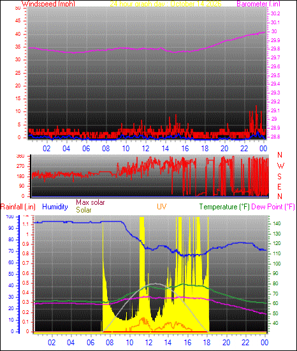
Task: Select the Temperature (°F) legend label
Action: [x=224, y=207]
